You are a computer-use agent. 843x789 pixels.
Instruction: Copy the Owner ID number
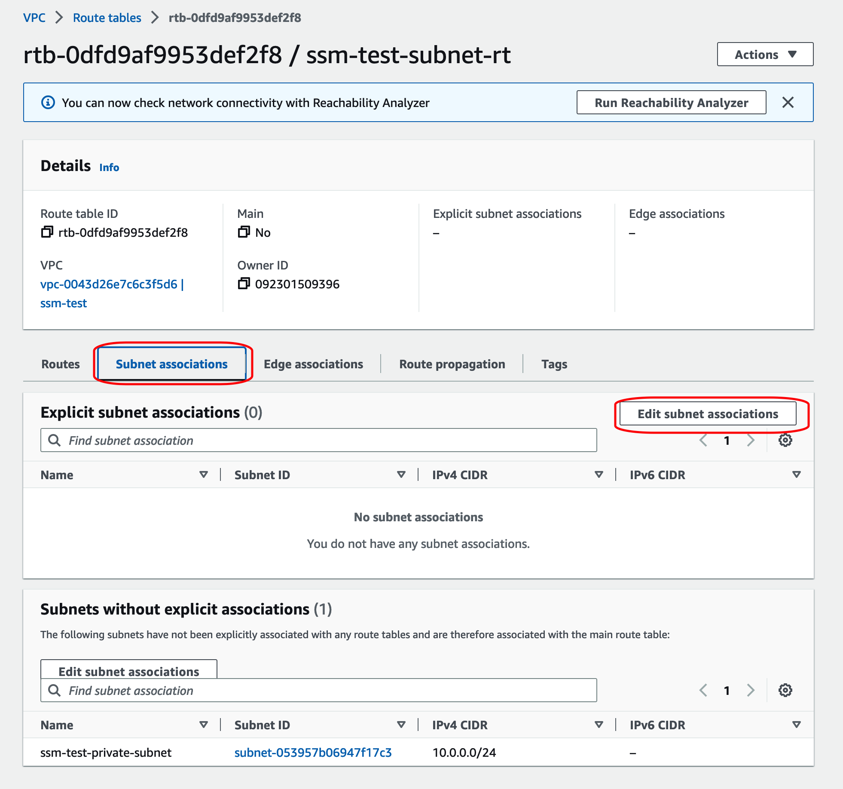[x=244, y=284]
